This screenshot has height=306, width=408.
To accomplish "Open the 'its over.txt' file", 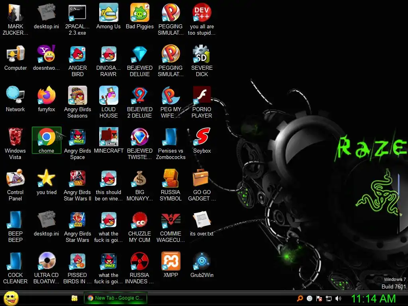I will 202,223.
